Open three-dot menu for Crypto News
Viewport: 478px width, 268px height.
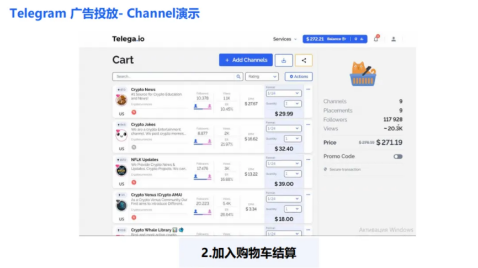tap(308, 90)
